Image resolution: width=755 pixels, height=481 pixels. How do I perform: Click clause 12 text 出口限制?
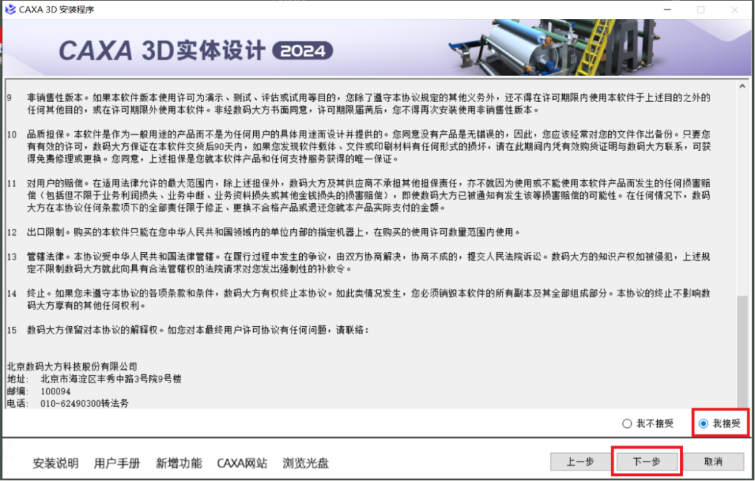pos(45,232)
